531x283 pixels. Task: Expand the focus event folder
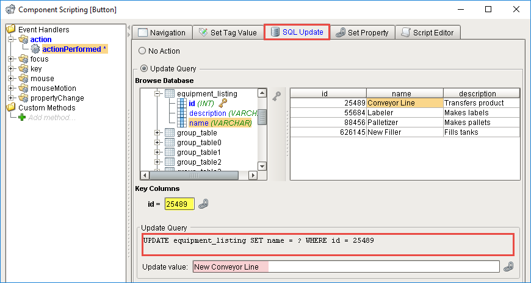pos(11,59)
